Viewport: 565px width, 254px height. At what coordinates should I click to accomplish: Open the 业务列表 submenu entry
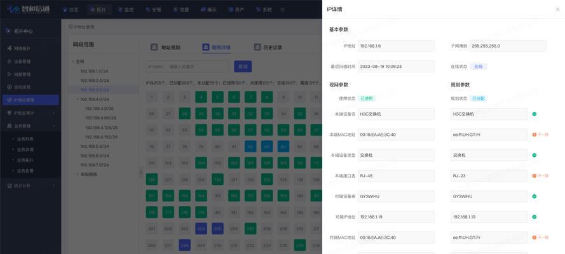pos(25,139)
